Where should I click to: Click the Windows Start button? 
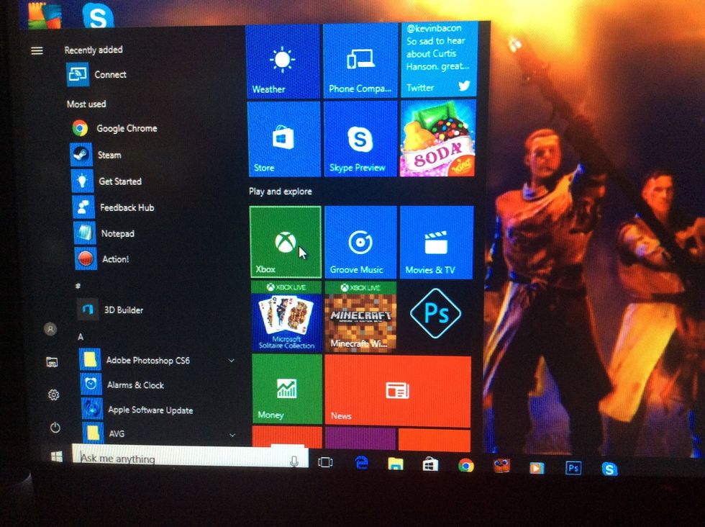(x=57, y=456)
